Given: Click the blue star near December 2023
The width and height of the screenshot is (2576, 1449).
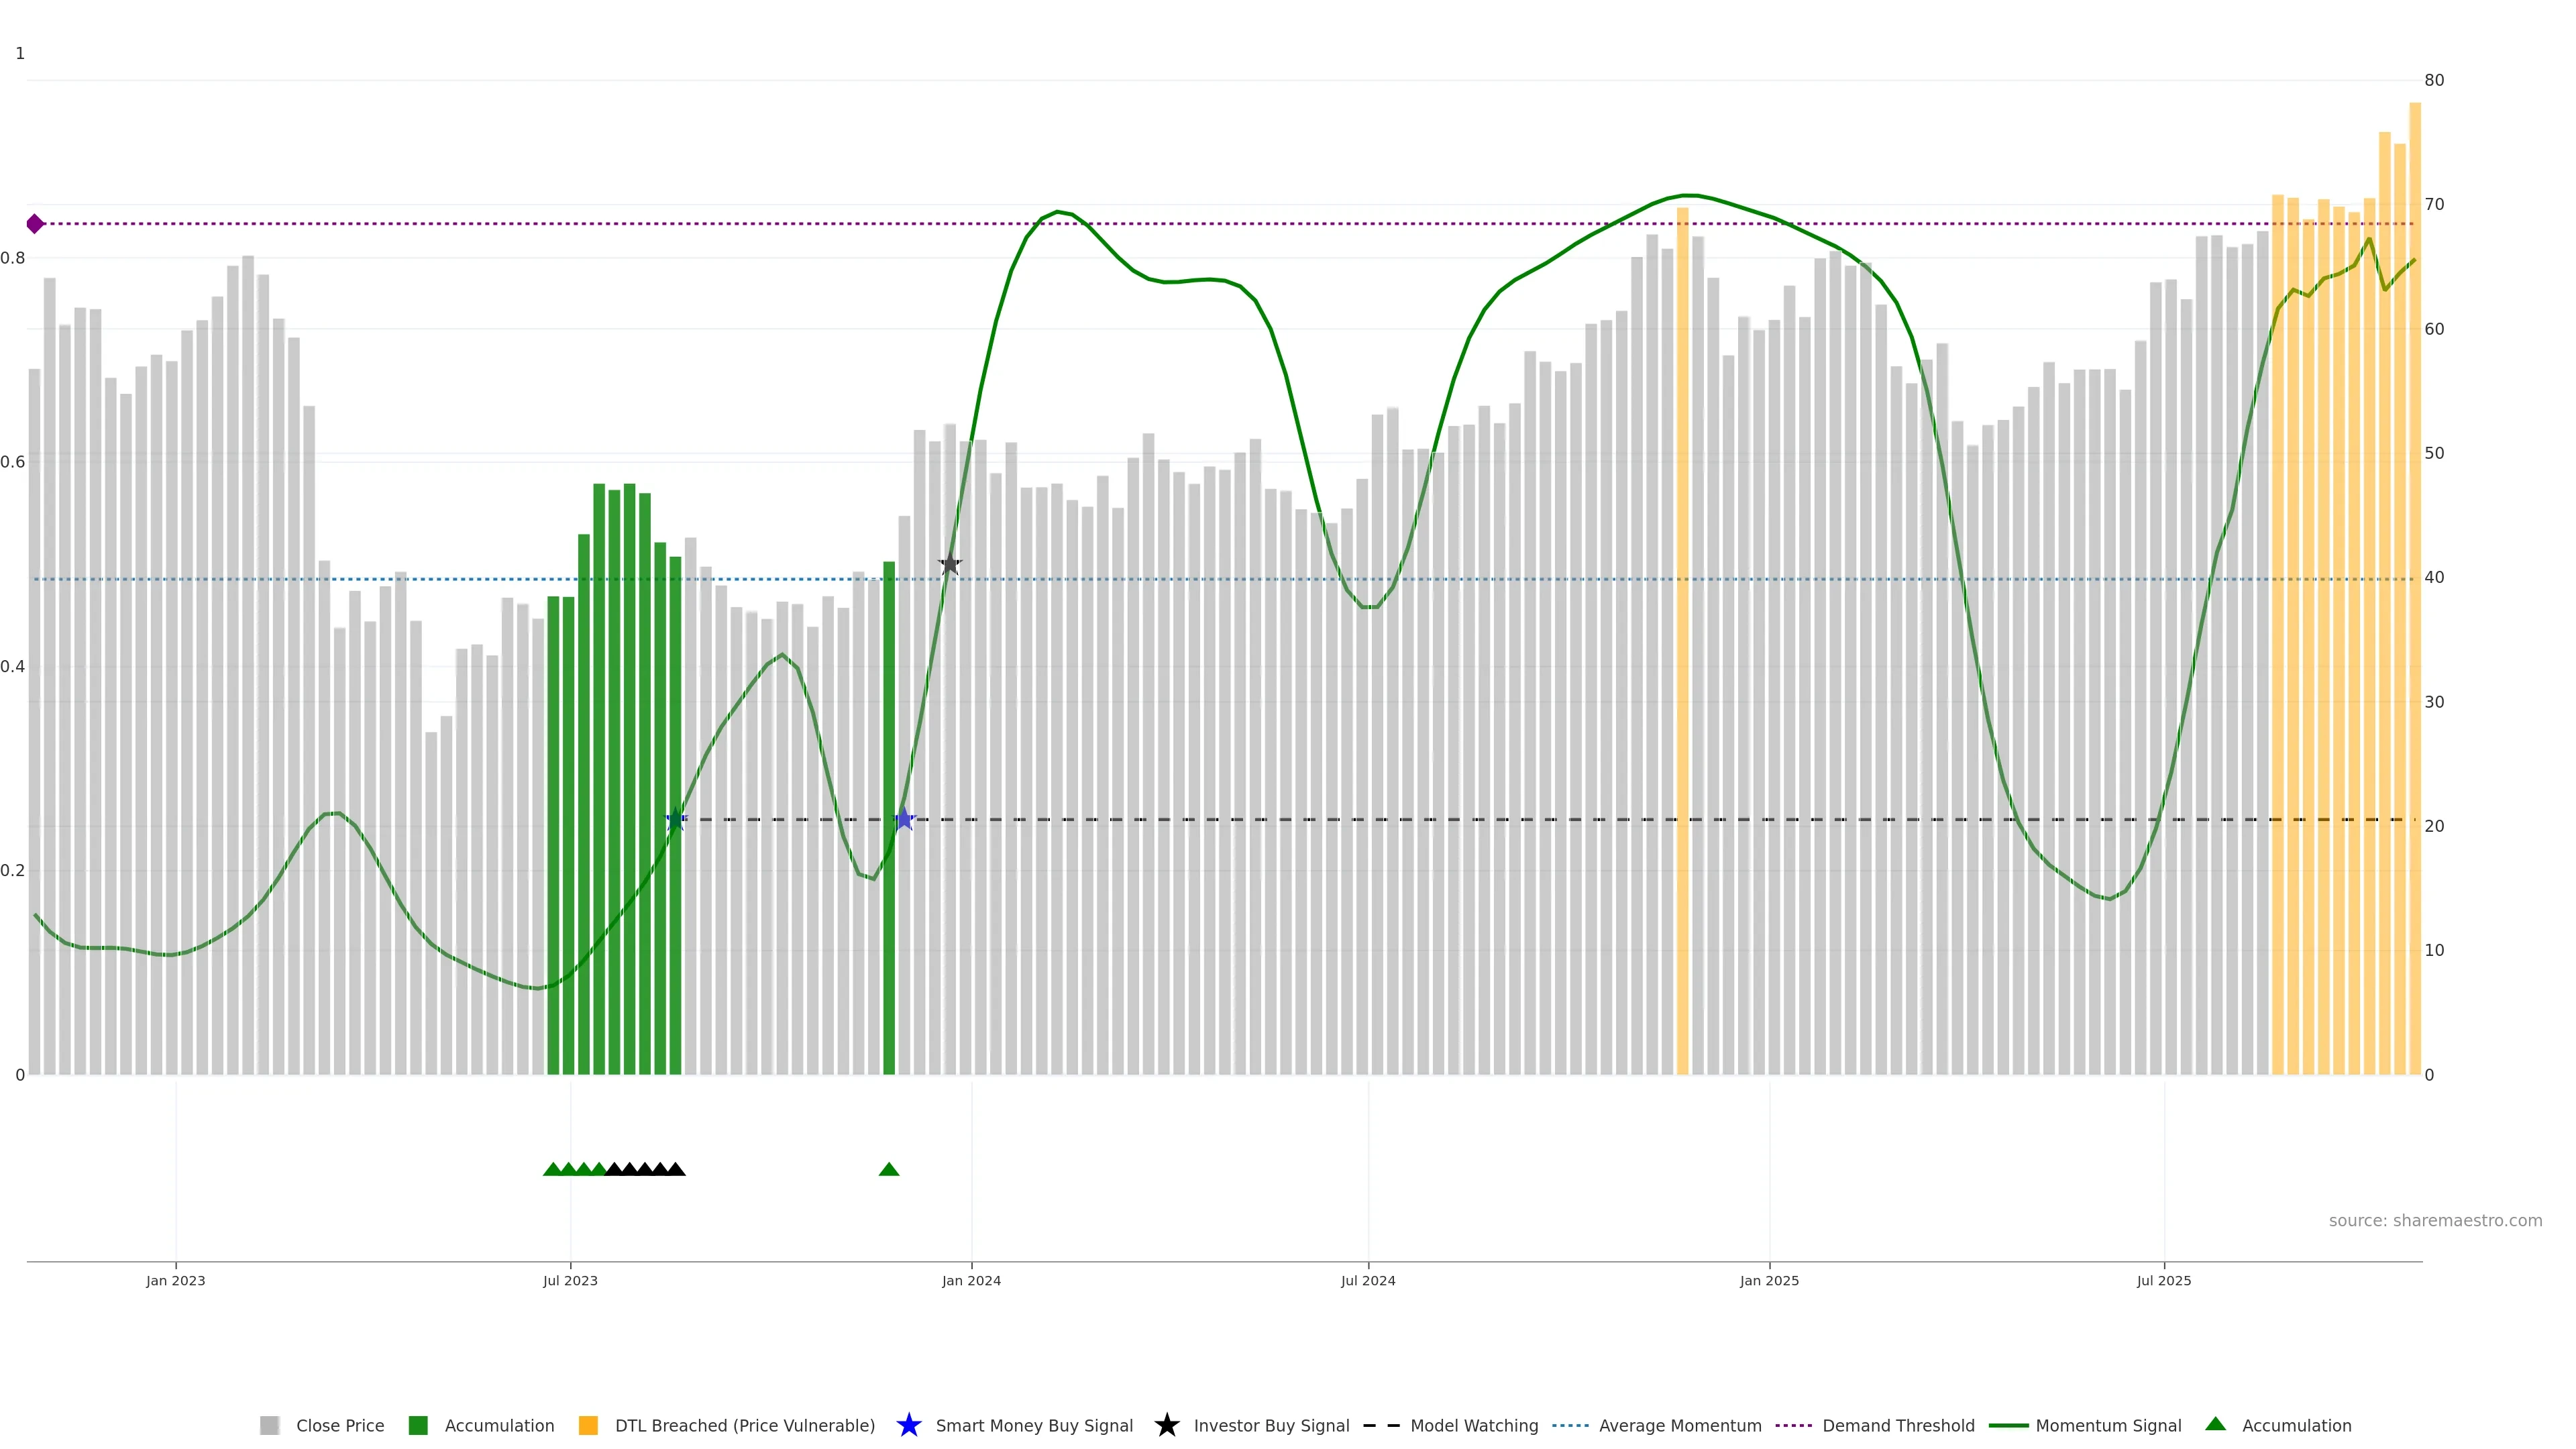Looking at the screenshot, I should [x=904, y=819].
